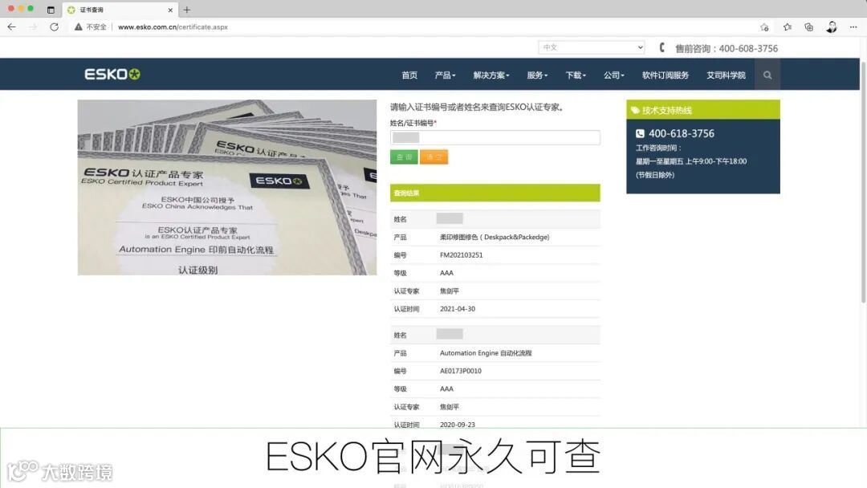Open site search magnifier icon
This screenshot has width=867, height=488.
(x=767, y=75)
